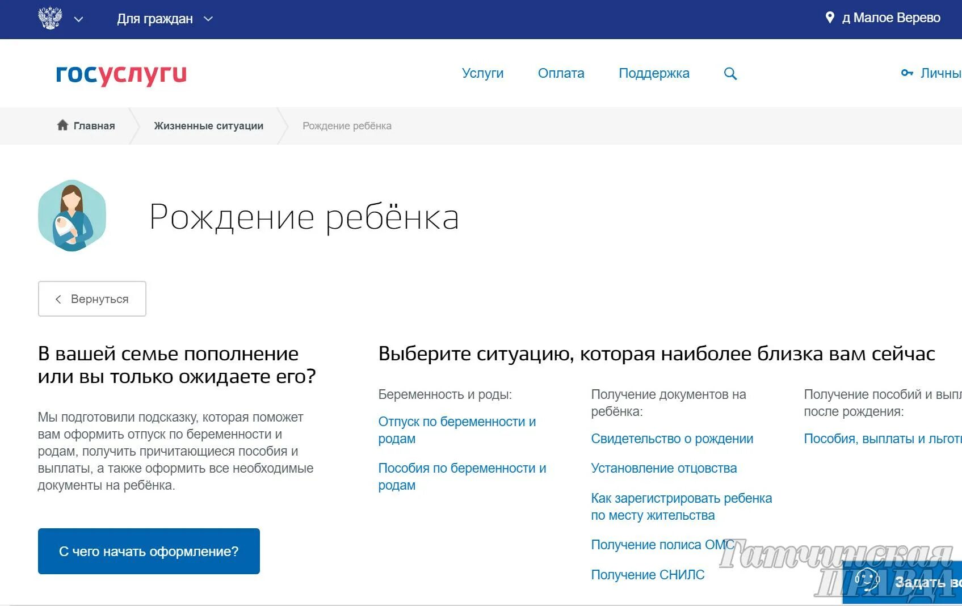This screenshot has width=962, height=606.
Task: Open 'Как зарегистрировать ребенка по месту жительства'
Action: 681,507
